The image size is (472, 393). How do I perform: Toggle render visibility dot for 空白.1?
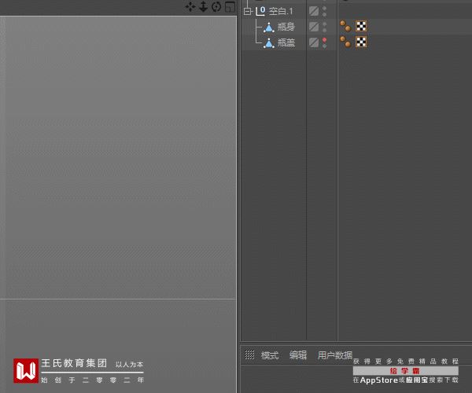pos(324,14)
